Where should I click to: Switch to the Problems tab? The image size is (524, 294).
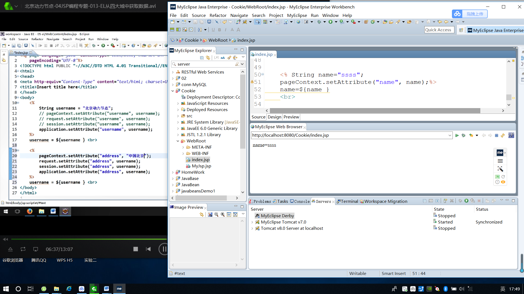(x=260, y=201)
